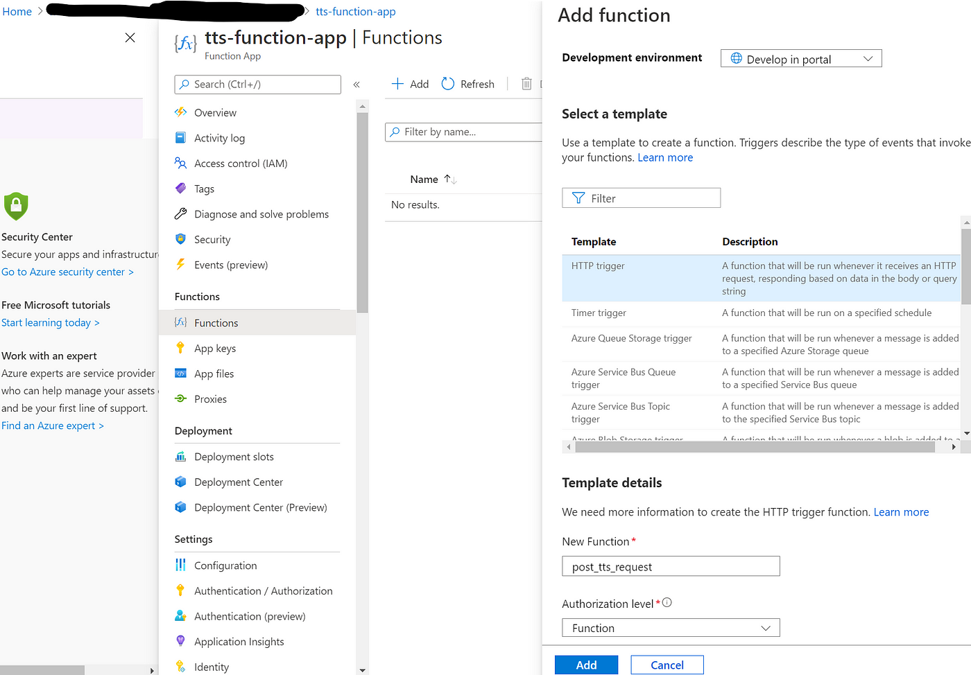Click the Filter by name field

pyautogui.click(x=463, y=132)
